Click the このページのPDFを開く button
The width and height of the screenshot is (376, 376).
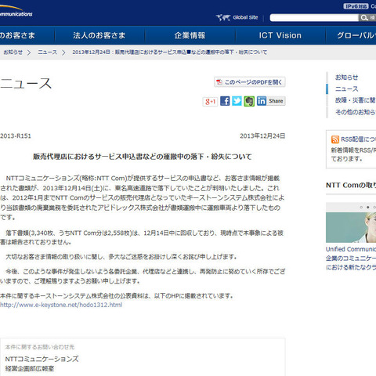coord(250,82)
